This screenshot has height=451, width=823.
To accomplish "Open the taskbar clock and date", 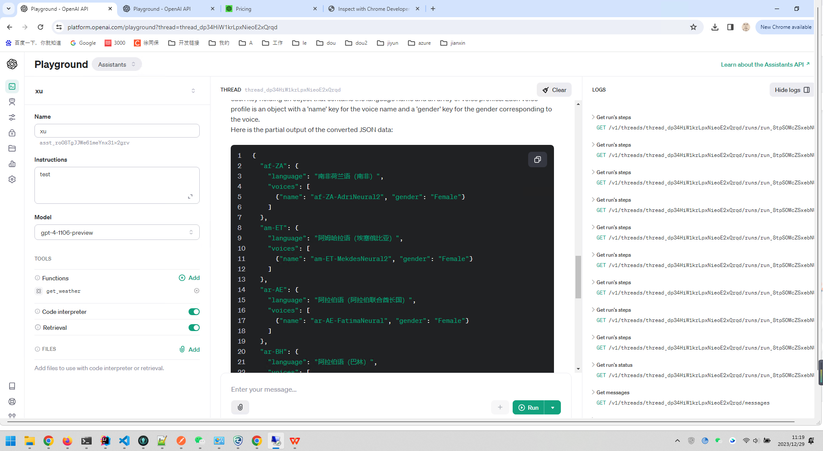I will click(x=791, y=441).
